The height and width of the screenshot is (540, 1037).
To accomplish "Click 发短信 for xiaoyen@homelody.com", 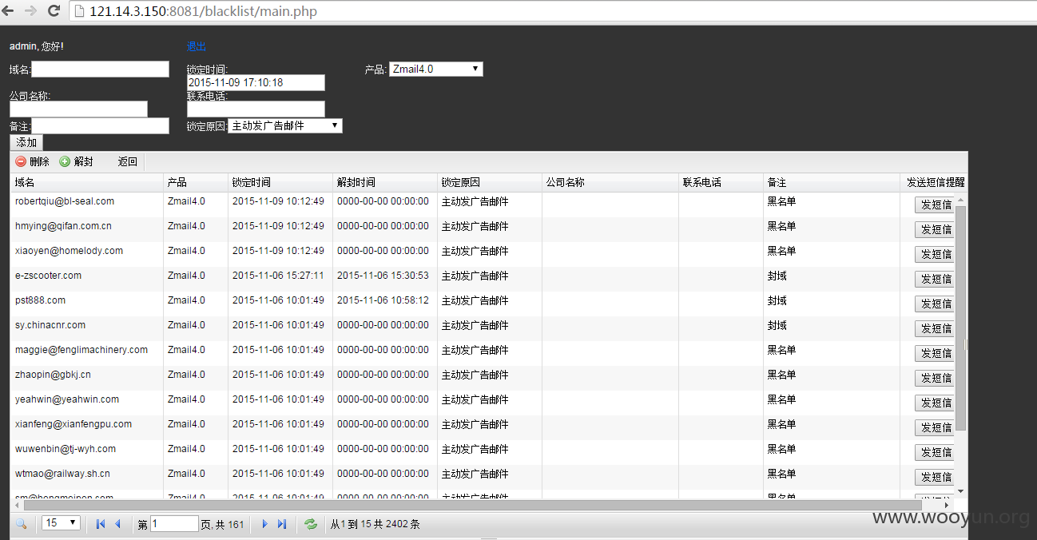I will [x=934, y=254].
